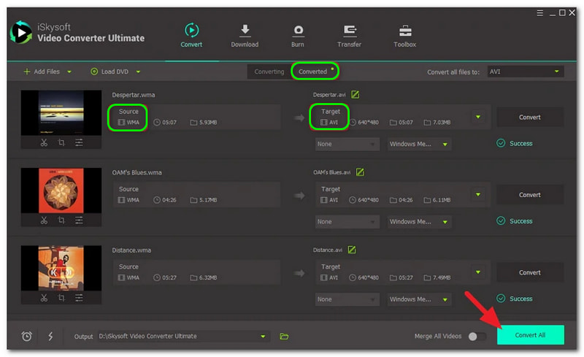The image size is (584, 357).
Task: Crop OAM's Blues.wma with the crop icon
Action: click(61, 220)
